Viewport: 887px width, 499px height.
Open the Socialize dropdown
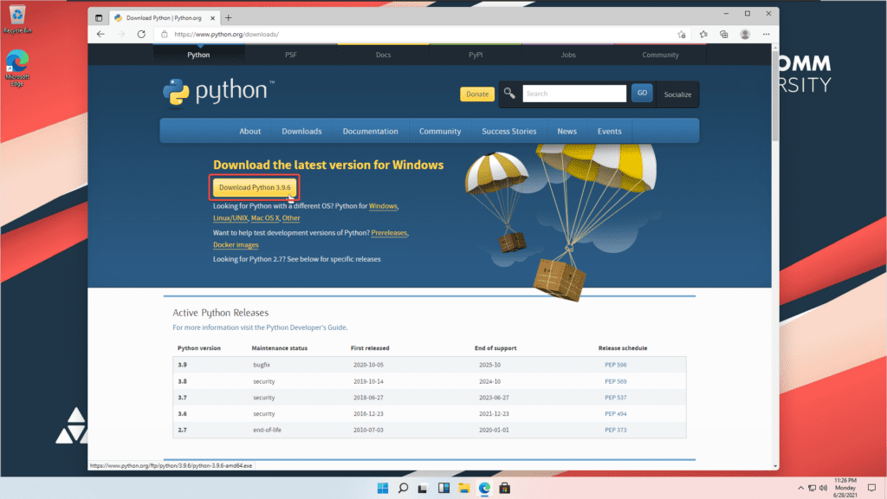coord(677,94)
